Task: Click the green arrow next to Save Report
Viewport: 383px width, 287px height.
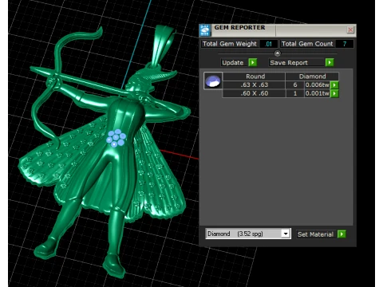Action: [330, 62]
